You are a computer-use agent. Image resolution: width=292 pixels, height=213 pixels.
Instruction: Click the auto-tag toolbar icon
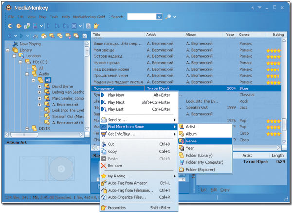[96, 26]
